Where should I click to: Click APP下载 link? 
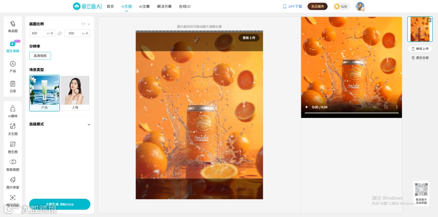point(292,6)
